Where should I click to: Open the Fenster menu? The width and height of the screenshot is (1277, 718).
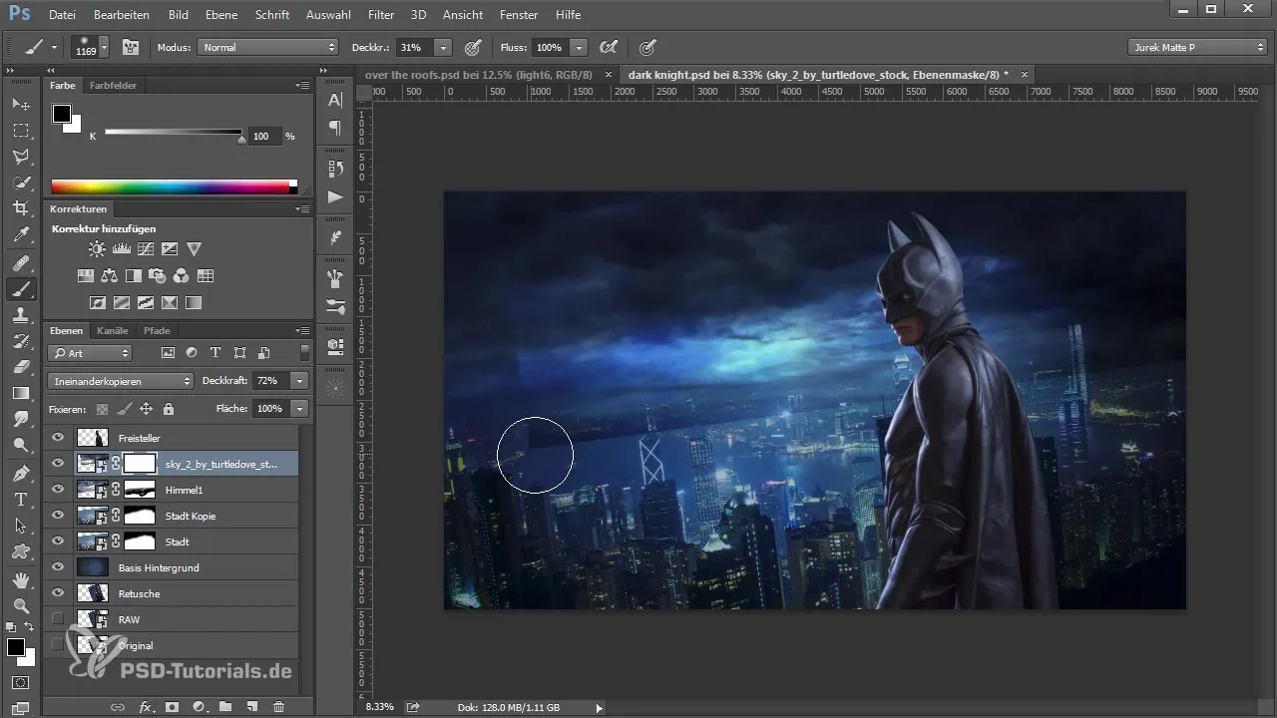tap(518, 15)
